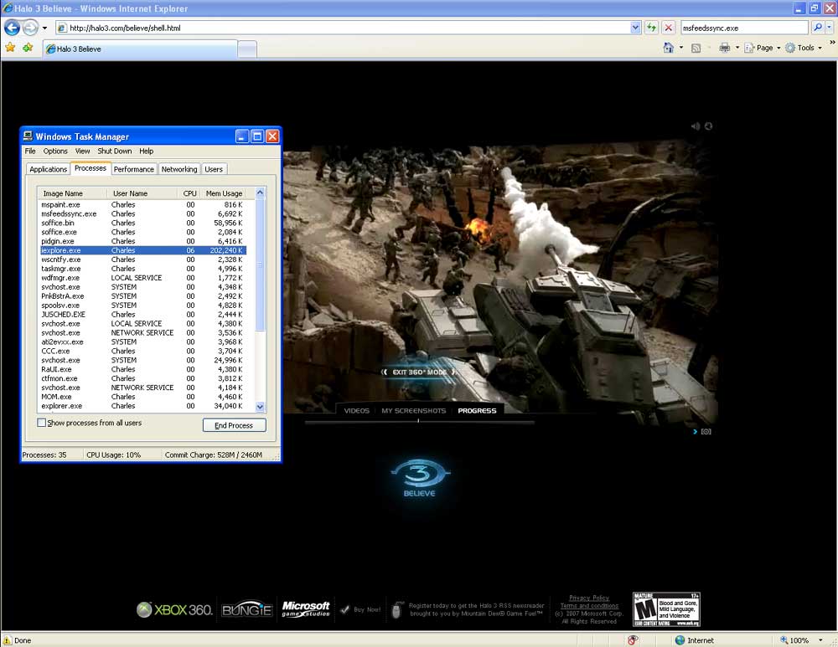Image resolution: width=838 pixels, height=647 pixels.
Task: Click the RSS feeds icon
Action: 696,48
